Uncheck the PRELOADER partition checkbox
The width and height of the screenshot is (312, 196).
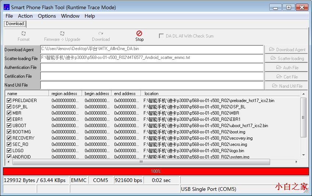click(x=9, y=100)
